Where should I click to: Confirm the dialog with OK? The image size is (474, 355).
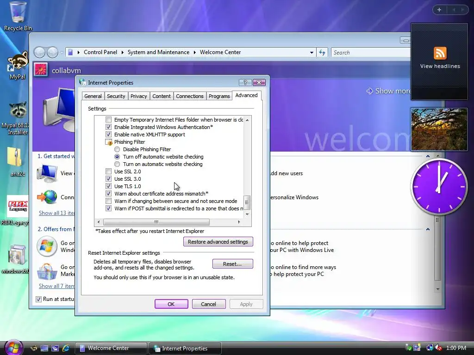click(x=171, y=304)
